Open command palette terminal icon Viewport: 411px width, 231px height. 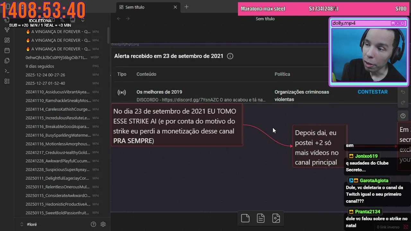point(7,71)
